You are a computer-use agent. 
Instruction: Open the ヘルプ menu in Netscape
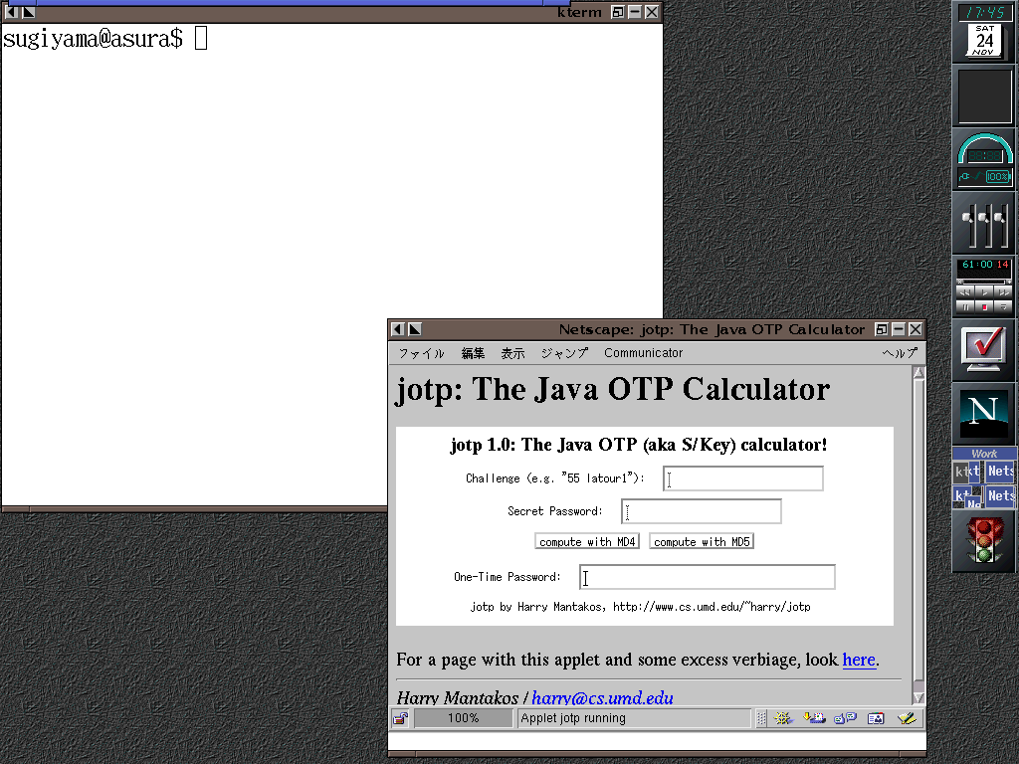900,353
